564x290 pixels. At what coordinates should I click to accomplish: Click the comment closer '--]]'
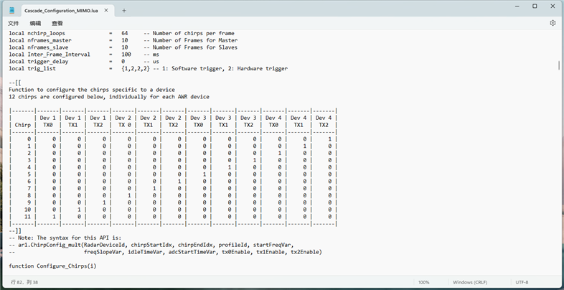(x=15, y=230)
